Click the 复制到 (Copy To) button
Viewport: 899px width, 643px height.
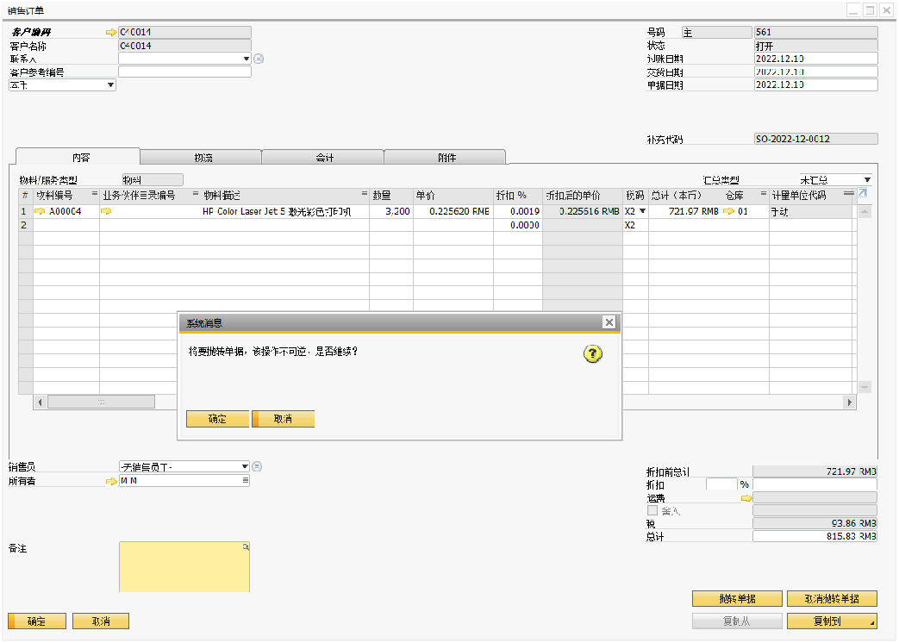point(832,621)
